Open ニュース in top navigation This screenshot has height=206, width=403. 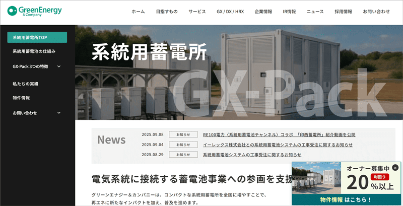315,11
